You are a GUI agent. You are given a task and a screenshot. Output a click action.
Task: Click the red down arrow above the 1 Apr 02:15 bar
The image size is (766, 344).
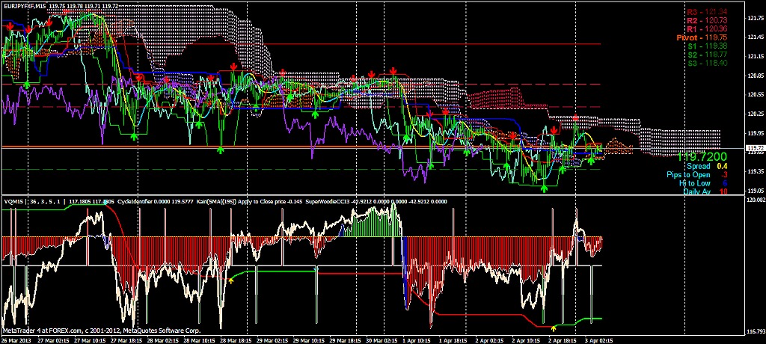click(x=394, y=70)
